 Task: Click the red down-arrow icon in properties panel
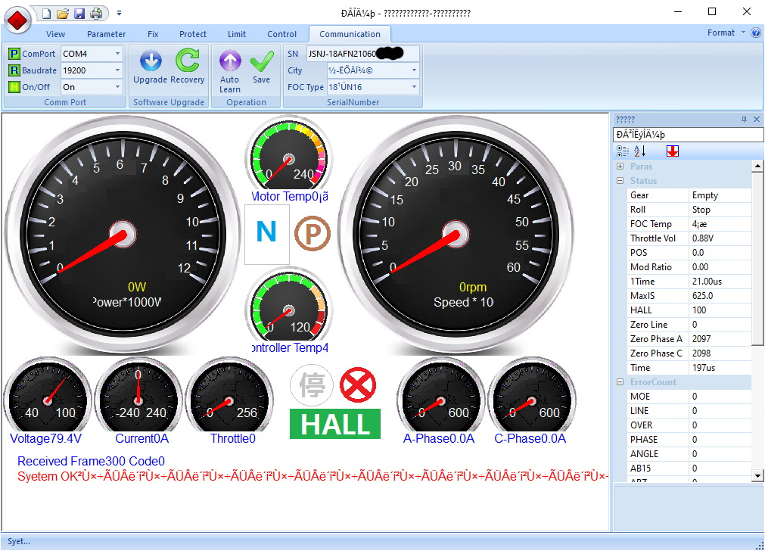click(x=672, y=151)
